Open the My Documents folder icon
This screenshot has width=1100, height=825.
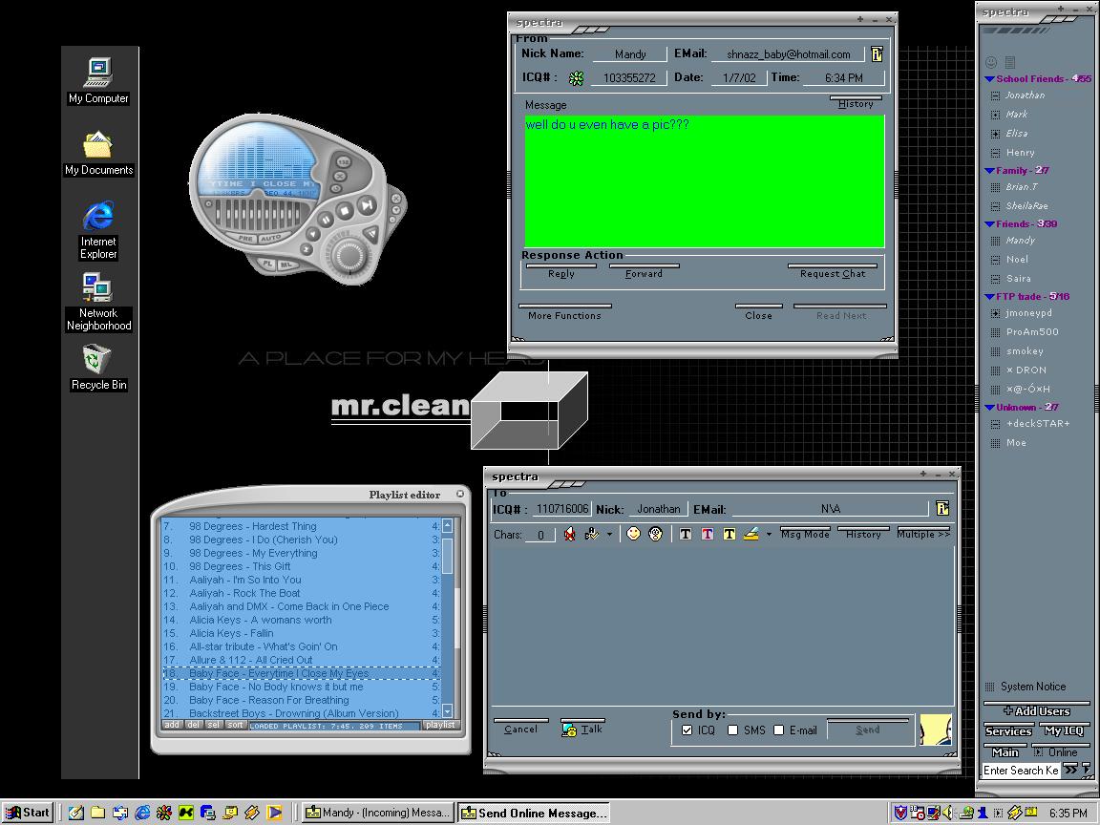point(98,153)
